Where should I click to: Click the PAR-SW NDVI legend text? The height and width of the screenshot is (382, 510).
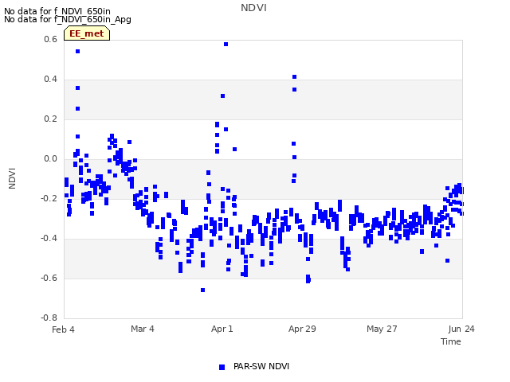[x=261, y=366]
